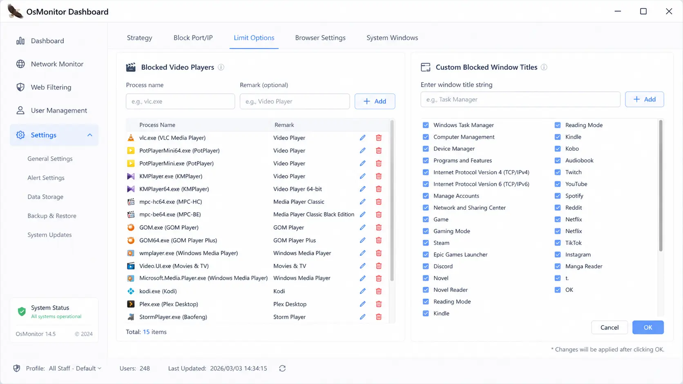The image size is (683, 384).
Task: Uncheck the Spotify title
Action: 558,196
